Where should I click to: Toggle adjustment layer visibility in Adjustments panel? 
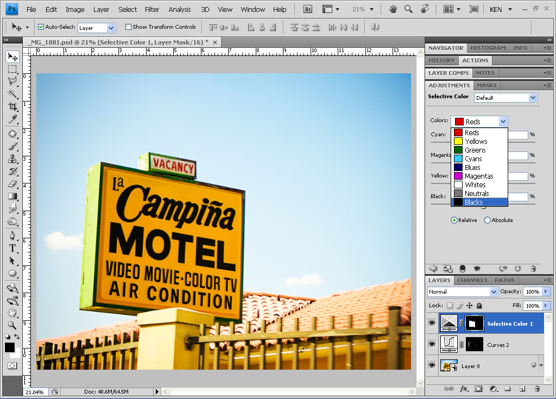point(477,269)
